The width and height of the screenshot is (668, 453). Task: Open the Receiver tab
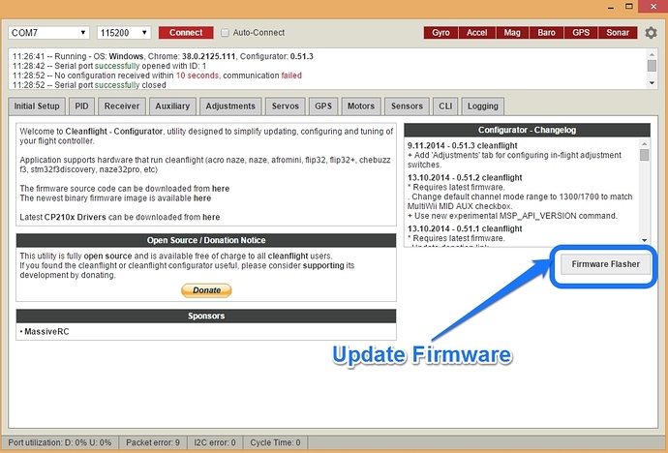click(x=122, y=106)
